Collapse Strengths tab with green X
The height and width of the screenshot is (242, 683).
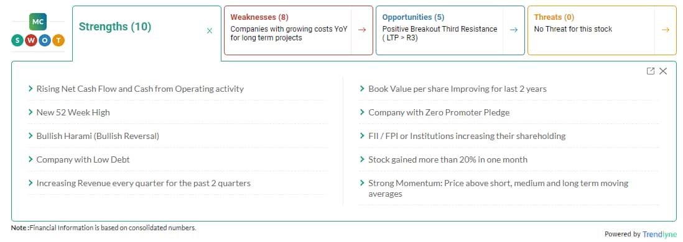click(210, 31)
